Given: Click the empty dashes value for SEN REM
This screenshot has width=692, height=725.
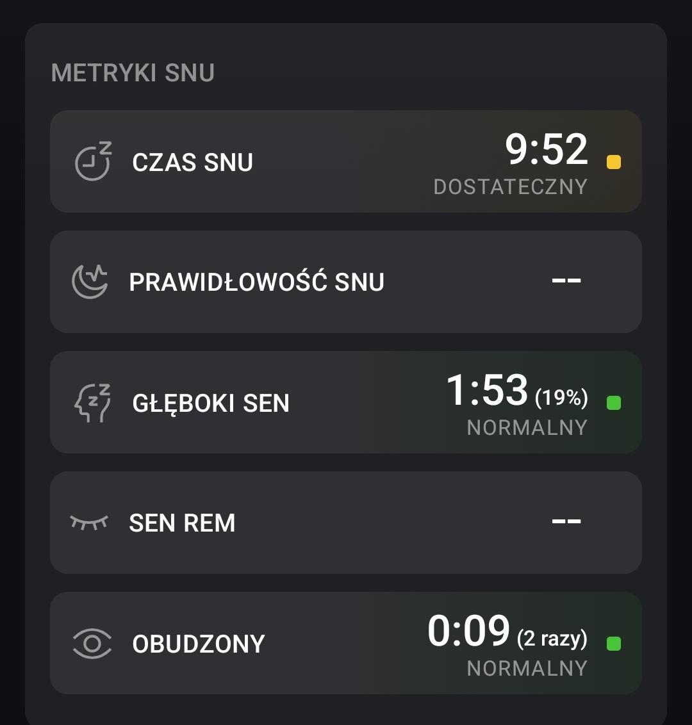Looking at the screenshot, I should 566,521.
